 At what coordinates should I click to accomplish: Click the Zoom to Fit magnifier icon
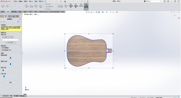(x=86, y=12)
